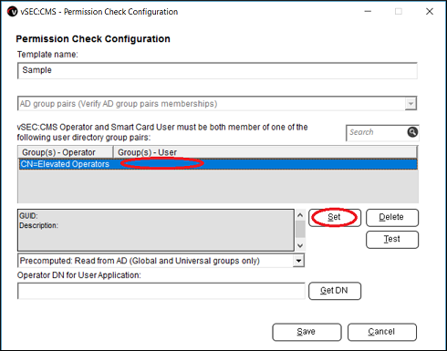Click the Delete button

click(x=392, y=217)
